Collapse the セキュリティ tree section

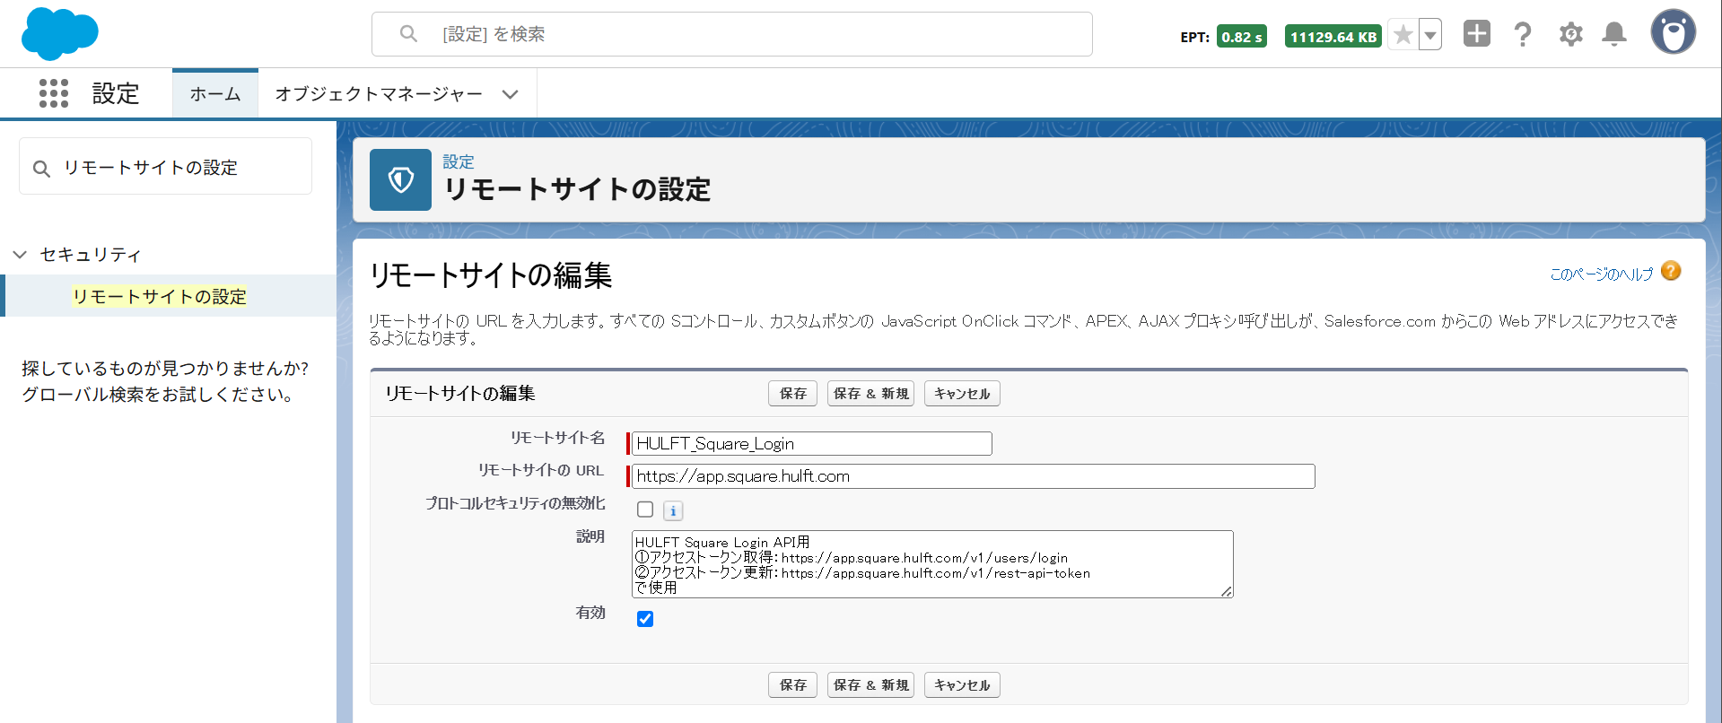pyautogui.click(x=20, y=255)
